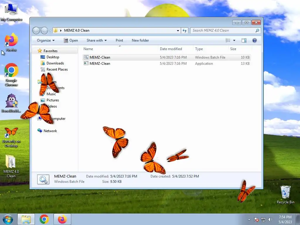Image resolution: width=300 pixels, height=225 pixels.
Task: Go back in Explorer navigation
Action: [36, 30]
